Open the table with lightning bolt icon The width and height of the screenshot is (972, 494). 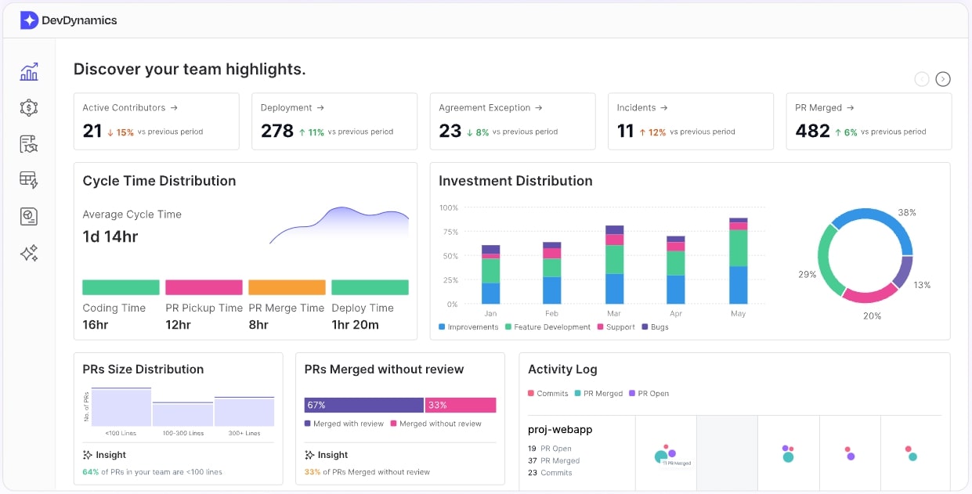[x=29, y=180]
